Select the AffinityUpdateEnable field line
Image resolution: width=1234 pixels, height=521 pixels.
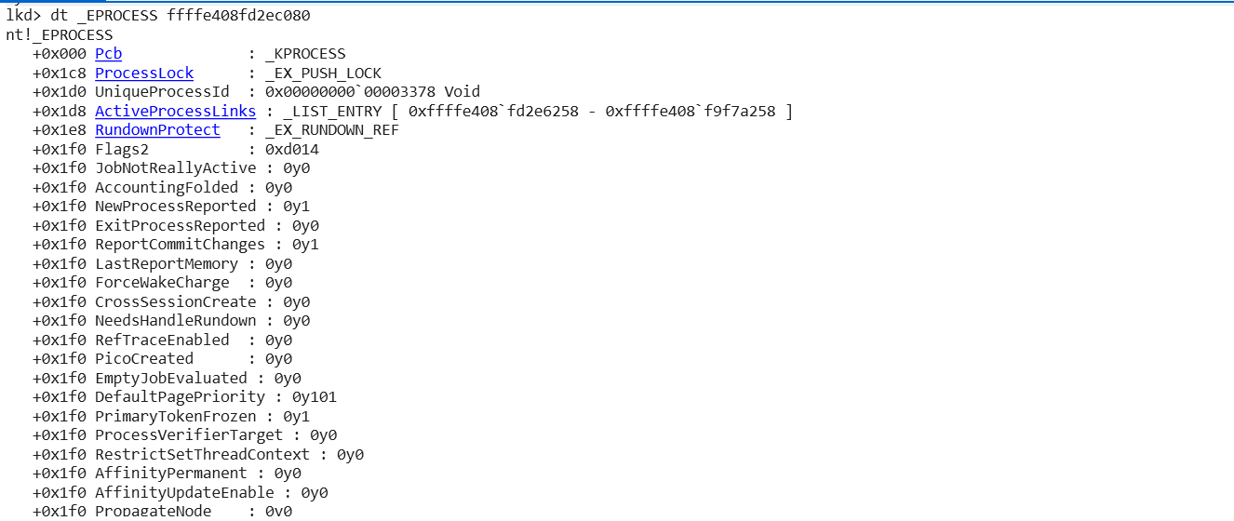pyautogui.click(x=181, y=493)
